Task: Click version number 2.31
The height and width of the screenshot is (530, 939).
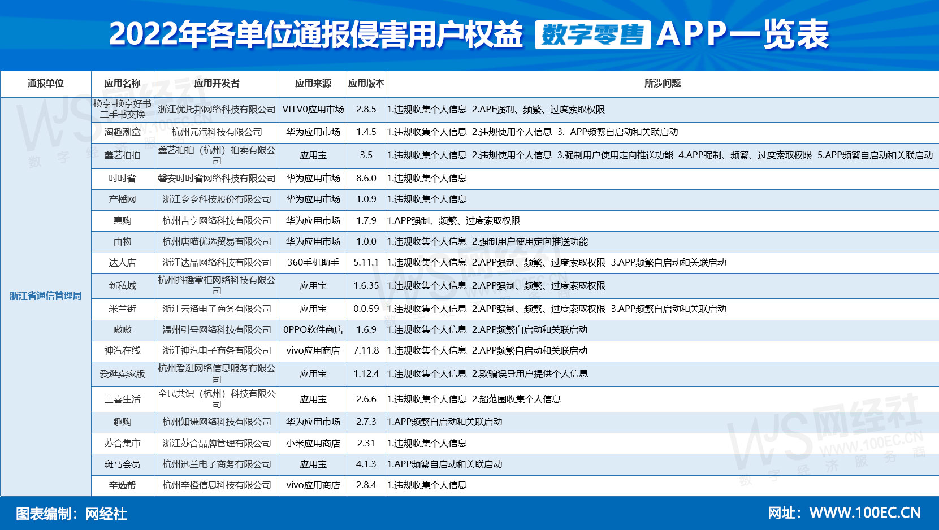Action: point(366,444)
